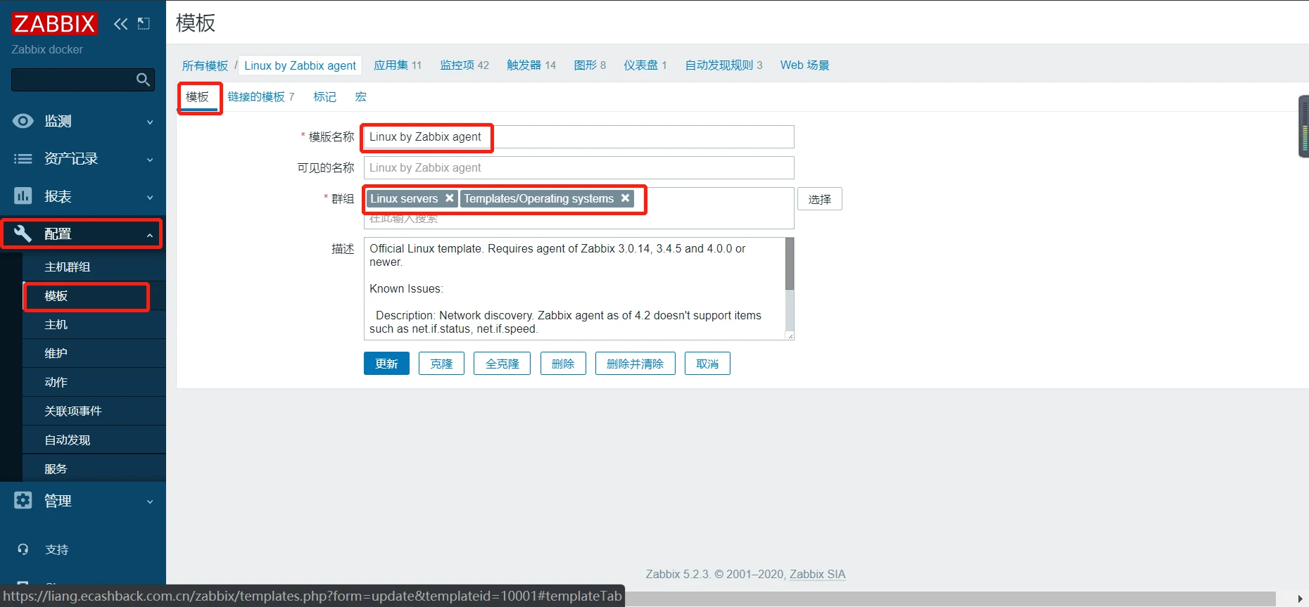Open 关联项事件 in the sidebar
The image size is (1309, 607).
[94, 411]
